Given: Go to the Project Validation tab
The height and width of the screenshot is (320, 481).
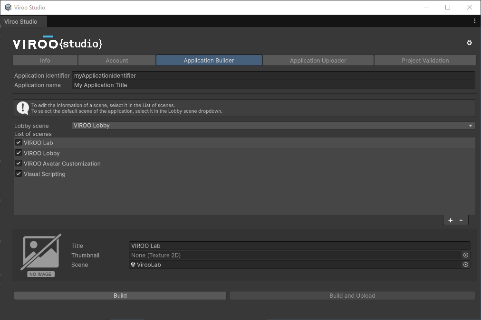Looking at the screenshot, I should coord(425,60).
